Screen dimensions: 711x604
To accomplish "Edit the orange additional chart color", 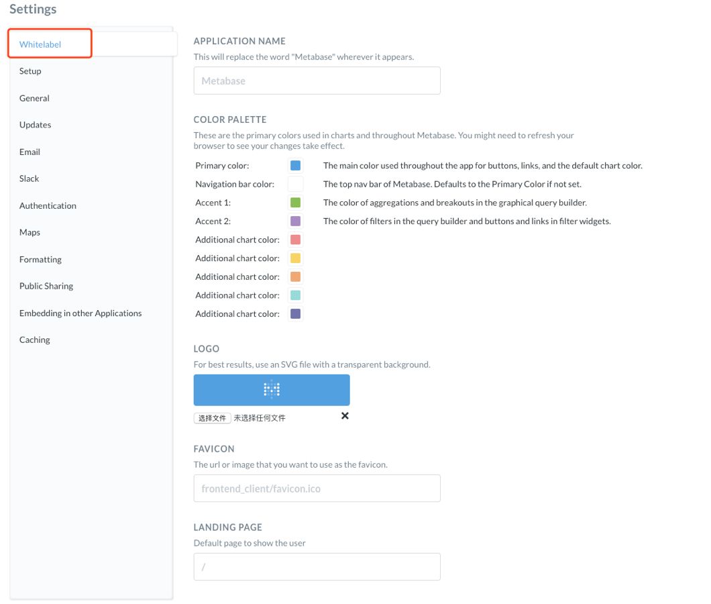I will (295, 276).
